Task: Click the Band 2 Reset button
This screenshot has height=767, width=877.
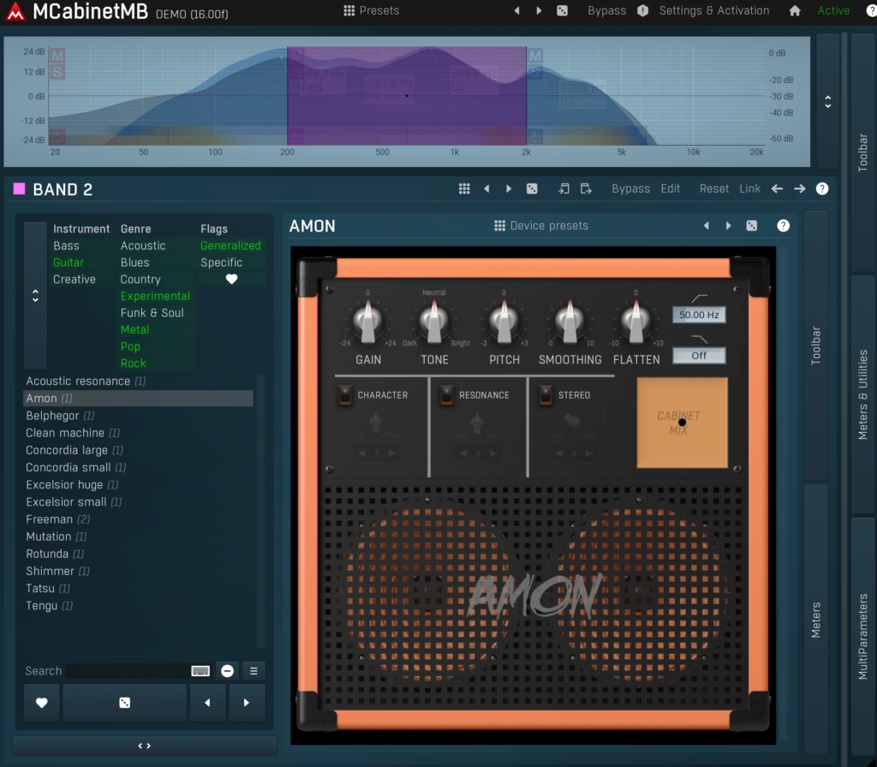Action: point(713,189)
